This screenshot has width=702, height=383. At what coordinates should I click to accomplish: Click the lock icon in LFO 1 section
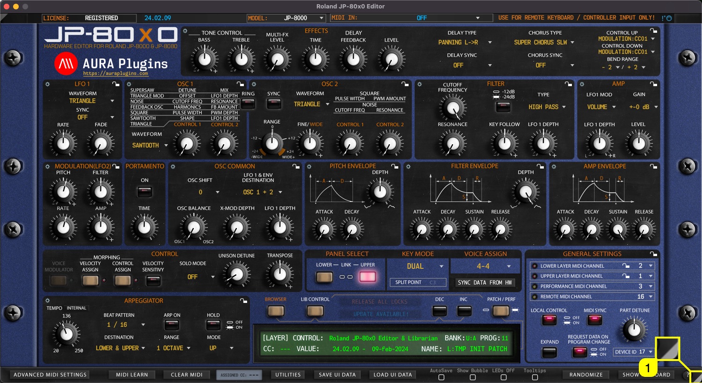click(116, 84)
